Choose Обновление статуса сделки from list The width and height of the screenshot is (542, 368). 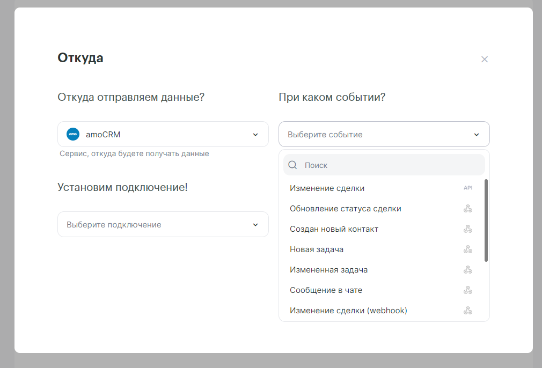tap(346, 209)
